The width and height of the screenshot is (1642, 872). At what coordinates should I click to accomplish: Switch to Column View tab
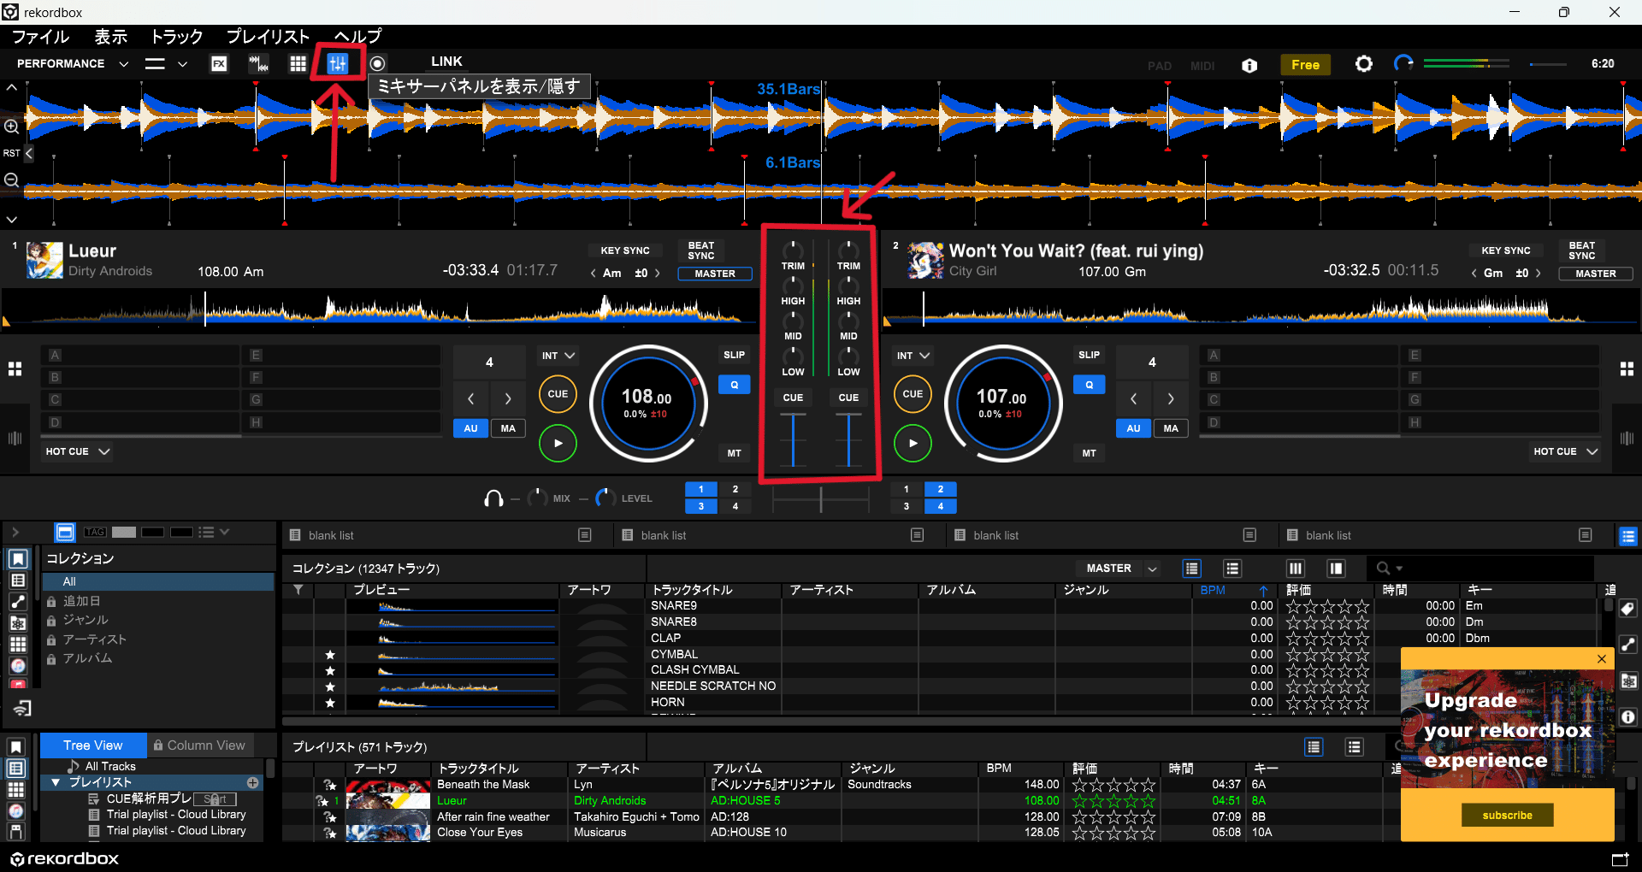coord(199,745)
